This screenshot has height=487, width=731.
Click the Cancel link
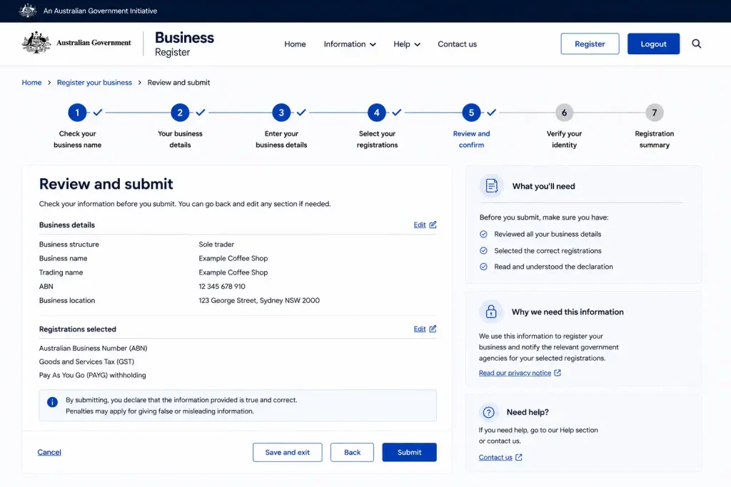(x=49, y=452)
